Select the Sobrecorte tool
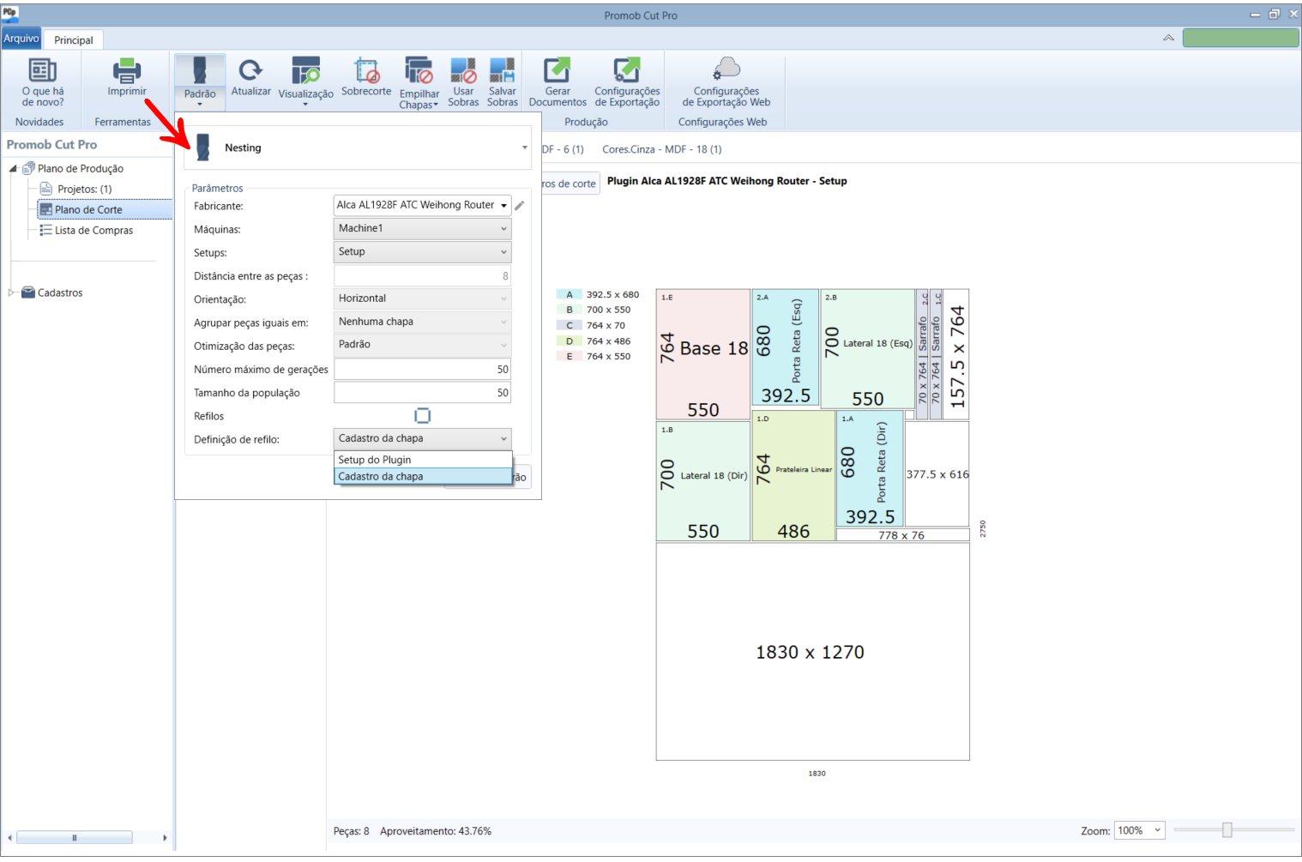Viewport: 1302px width, 862px height. 366,70
